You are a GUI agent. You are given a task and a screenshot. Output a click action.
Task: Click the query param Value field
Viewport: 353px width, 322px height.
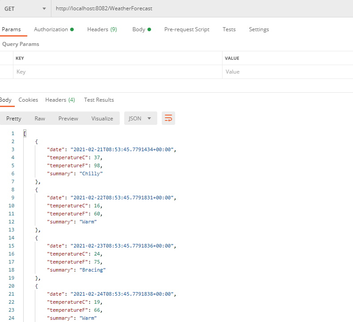[x=286, y=72]
